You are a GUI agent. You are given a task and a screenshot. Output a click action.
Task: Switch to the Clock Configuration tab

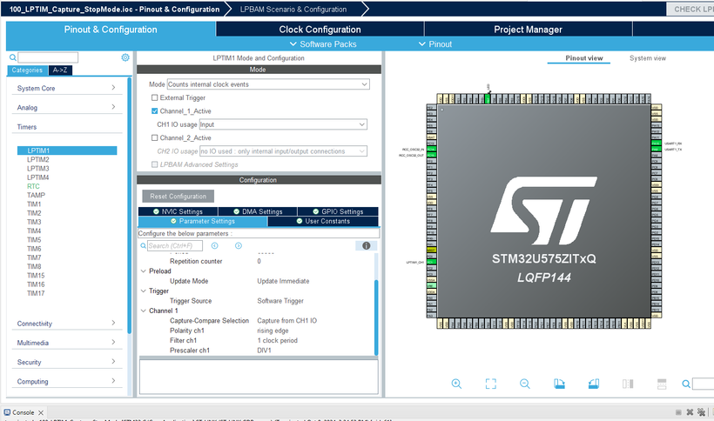click(x=320, y=29)
